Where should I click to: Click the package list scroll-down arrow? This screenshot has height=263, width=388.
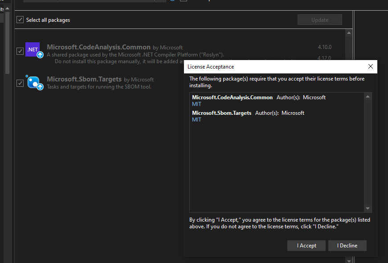point(349,261)
